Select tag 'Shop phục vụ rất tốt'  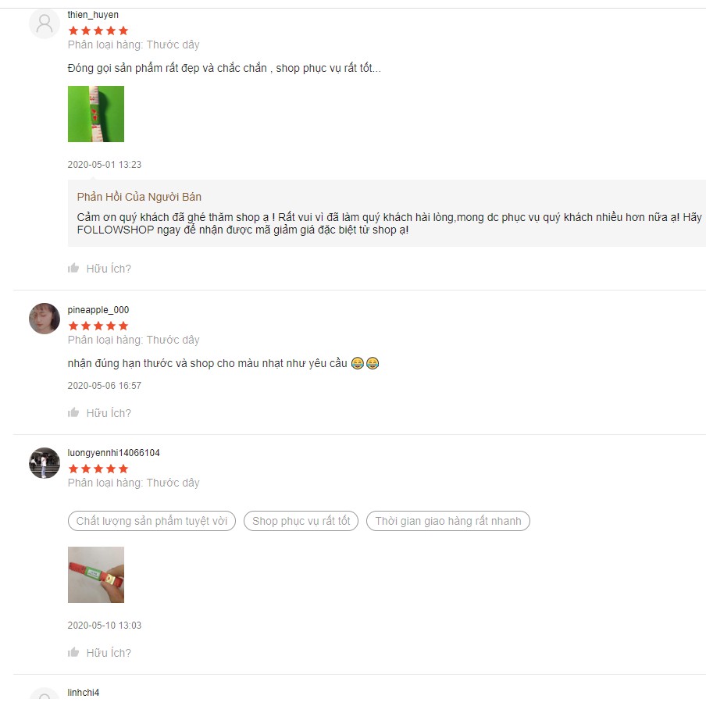pos(301,521)
